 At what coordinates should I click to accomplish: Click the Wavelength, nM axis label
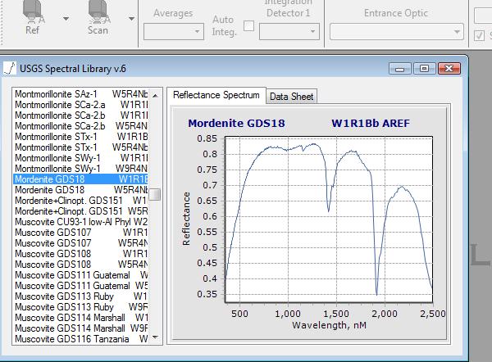329,325
